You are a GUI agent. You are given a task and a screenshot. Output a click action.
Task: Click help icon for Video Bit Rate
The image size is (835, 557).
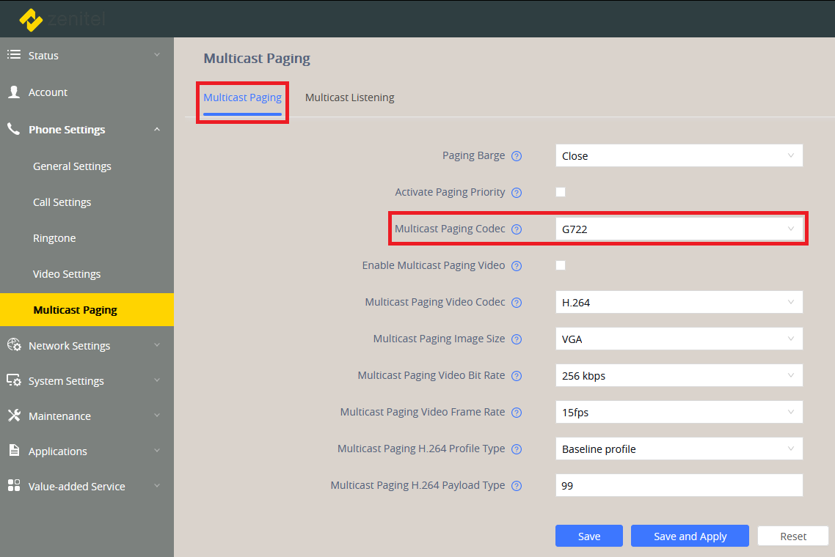(517, 376)
